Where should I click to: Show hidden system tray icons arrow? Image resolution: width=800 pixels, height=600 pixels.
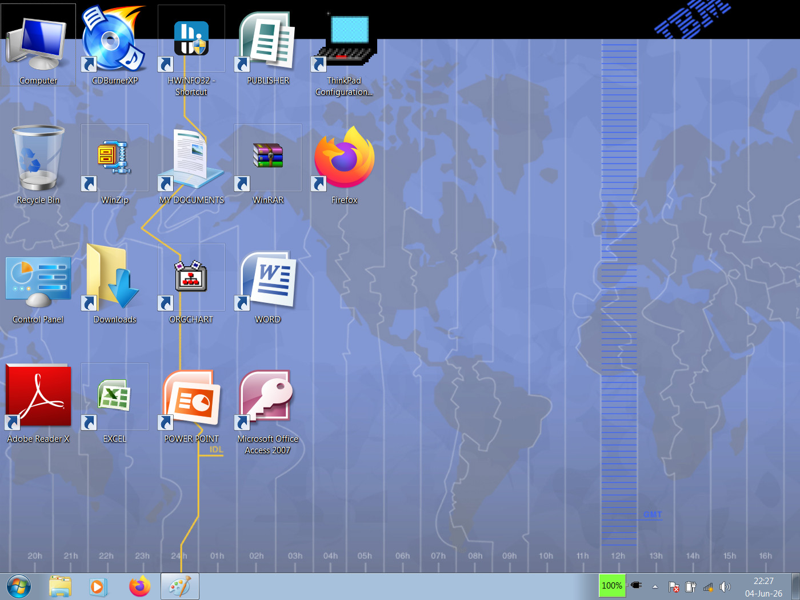[655, 586]
